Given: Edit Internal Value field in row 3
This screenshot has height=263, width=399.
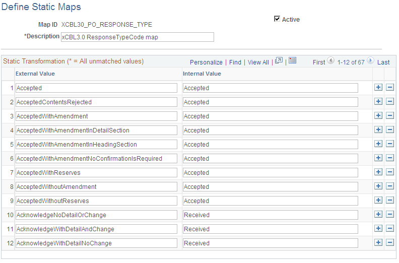Looking at the screenshot, I should tap(270, 116).
